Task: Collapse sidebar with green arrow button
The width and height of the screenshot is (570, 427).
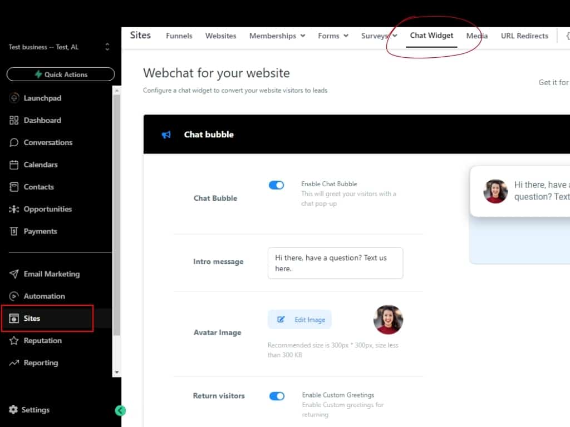Action: point(120,411)
